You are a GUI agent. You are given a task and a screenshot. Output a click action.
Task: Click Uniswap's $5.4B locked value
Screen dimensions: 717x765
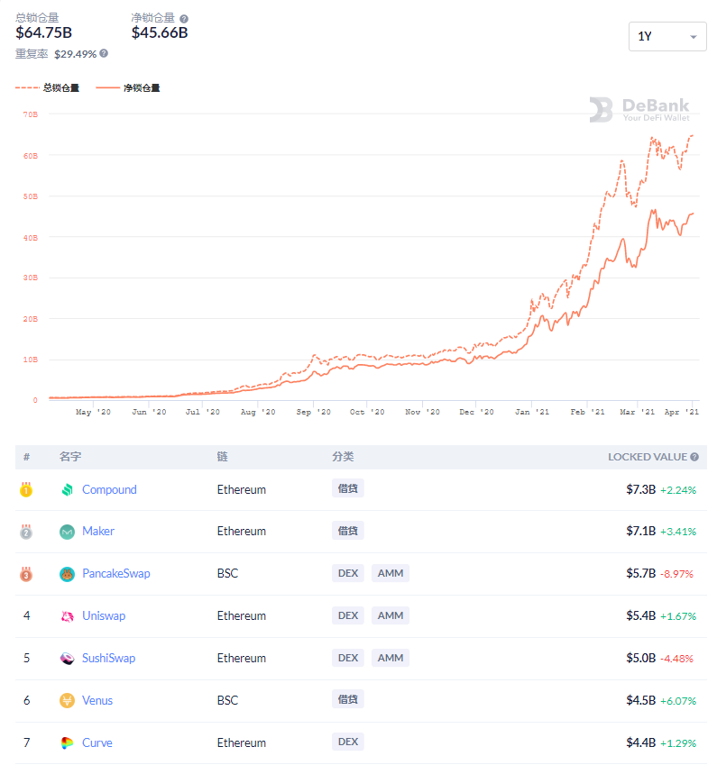pyautogui.click(x=641, y=615)
